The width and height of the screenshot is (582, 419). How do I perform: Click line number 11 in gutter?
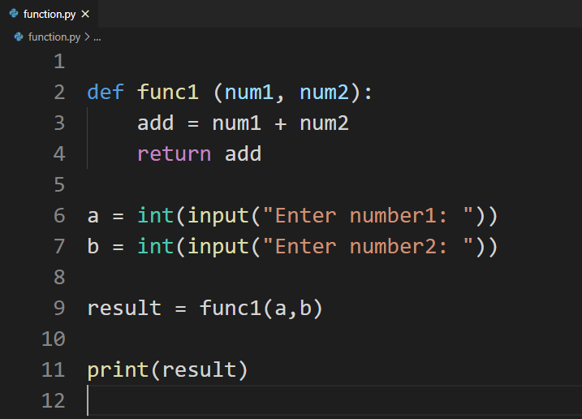click(x=54, y=370)
